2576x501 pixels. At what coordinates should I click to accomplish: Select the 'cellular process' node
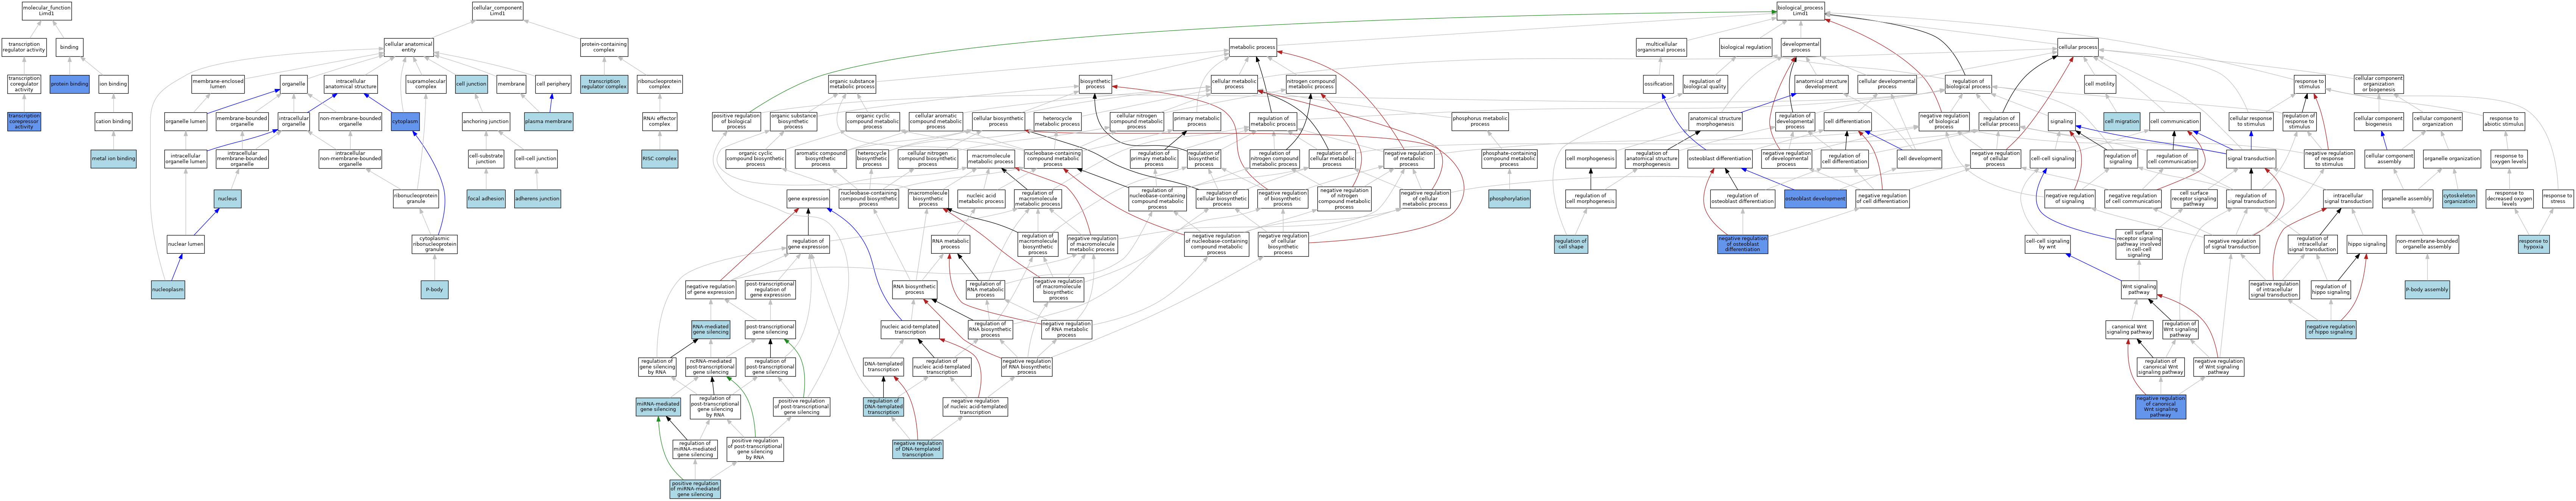(x=2078, y=47)
